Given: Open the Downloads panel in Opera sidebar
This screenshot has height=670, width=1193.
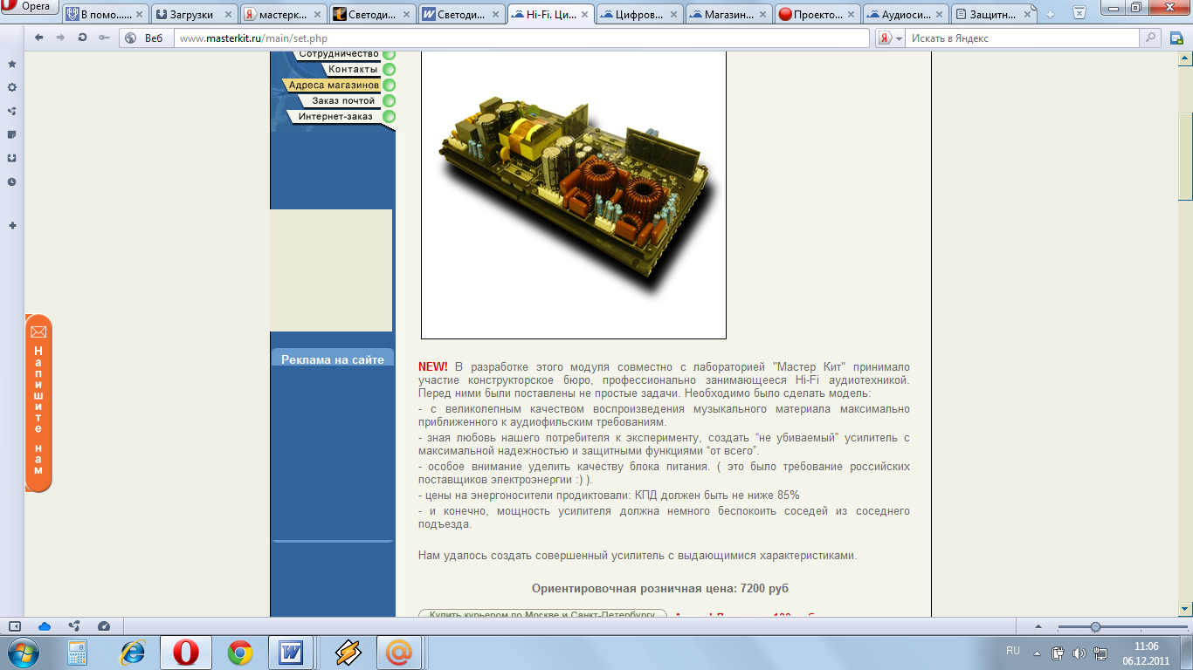Looking at the screenshot, I should pyautogui.click(x=11, y=158).
